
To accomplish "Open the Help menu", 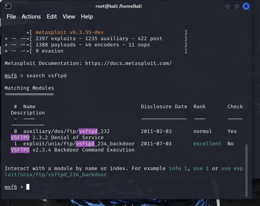I will [87, 17].
